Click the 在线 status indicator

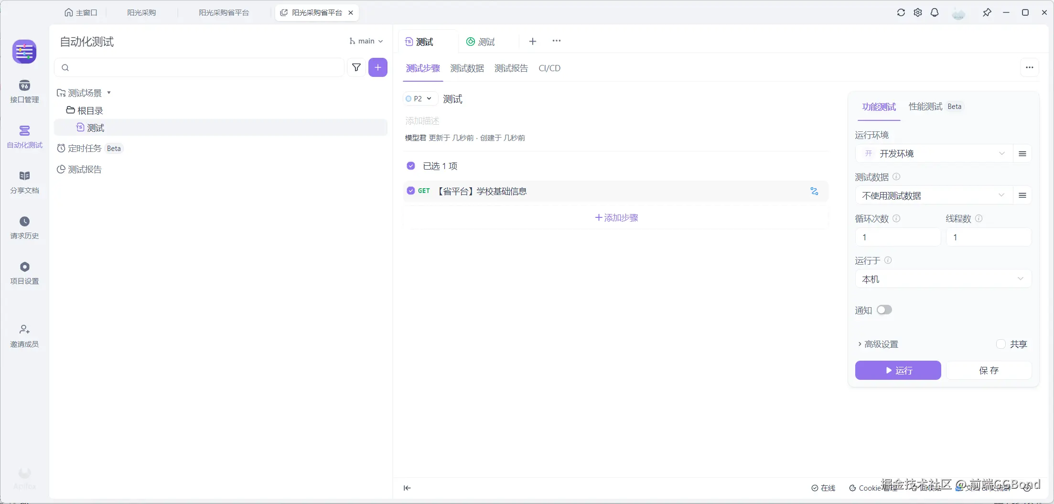(x=824, y=488)
